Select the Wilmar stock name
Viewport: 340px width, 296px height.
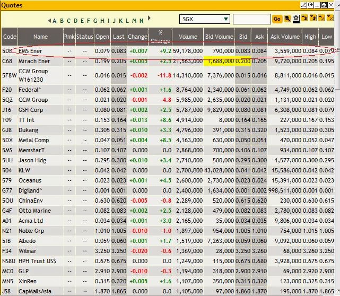28,251
